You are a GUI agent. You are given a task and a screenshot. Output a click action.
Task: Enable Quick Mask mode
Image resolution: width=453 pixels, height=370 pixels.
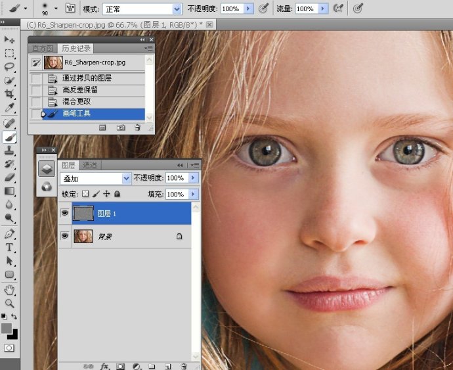coord(9,348)
